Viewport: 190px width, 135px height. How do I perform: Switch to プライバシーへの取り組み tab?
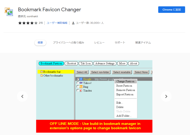click(x=68, y=43)
